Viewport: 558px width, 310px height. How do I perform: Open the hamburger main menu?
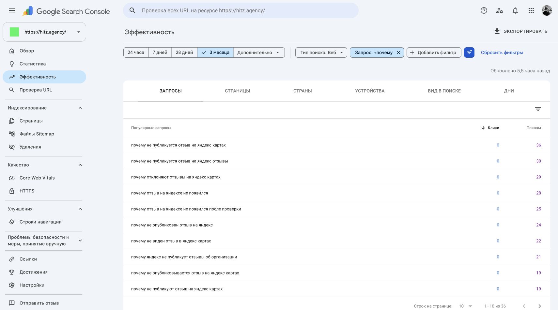click(x=12, y=10)
